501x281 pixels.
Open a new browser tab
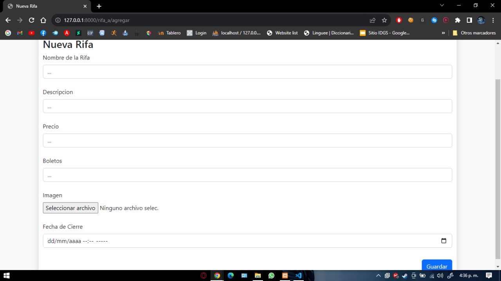(x=99, y=6)
